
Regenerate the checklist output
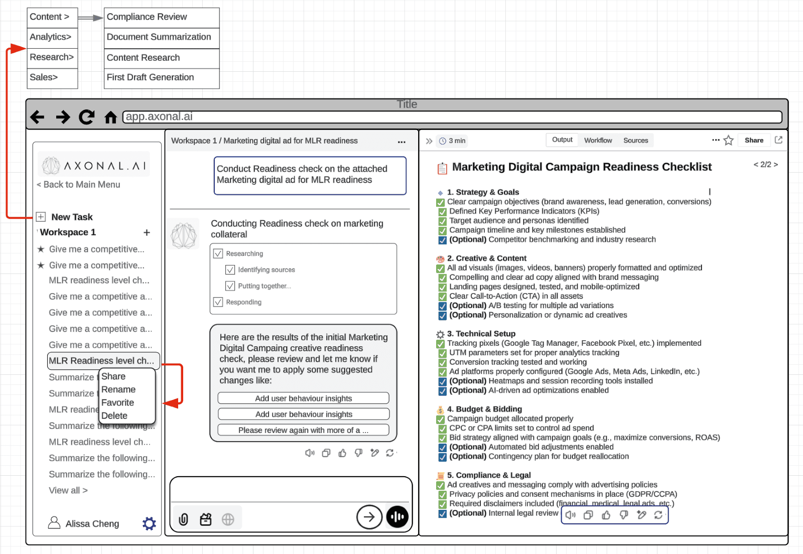(658, 515)
